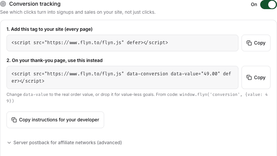
Task: Click the target icon beside Conversion tracking
Action: [3, 4]
